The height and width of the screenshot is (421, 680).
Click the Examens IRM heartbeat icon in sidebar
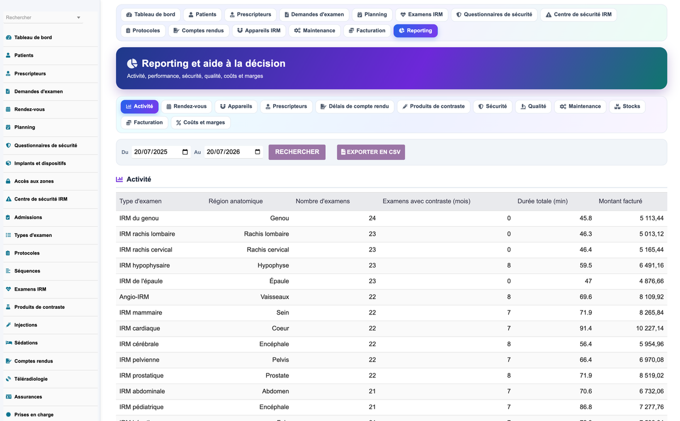(8, 289)
